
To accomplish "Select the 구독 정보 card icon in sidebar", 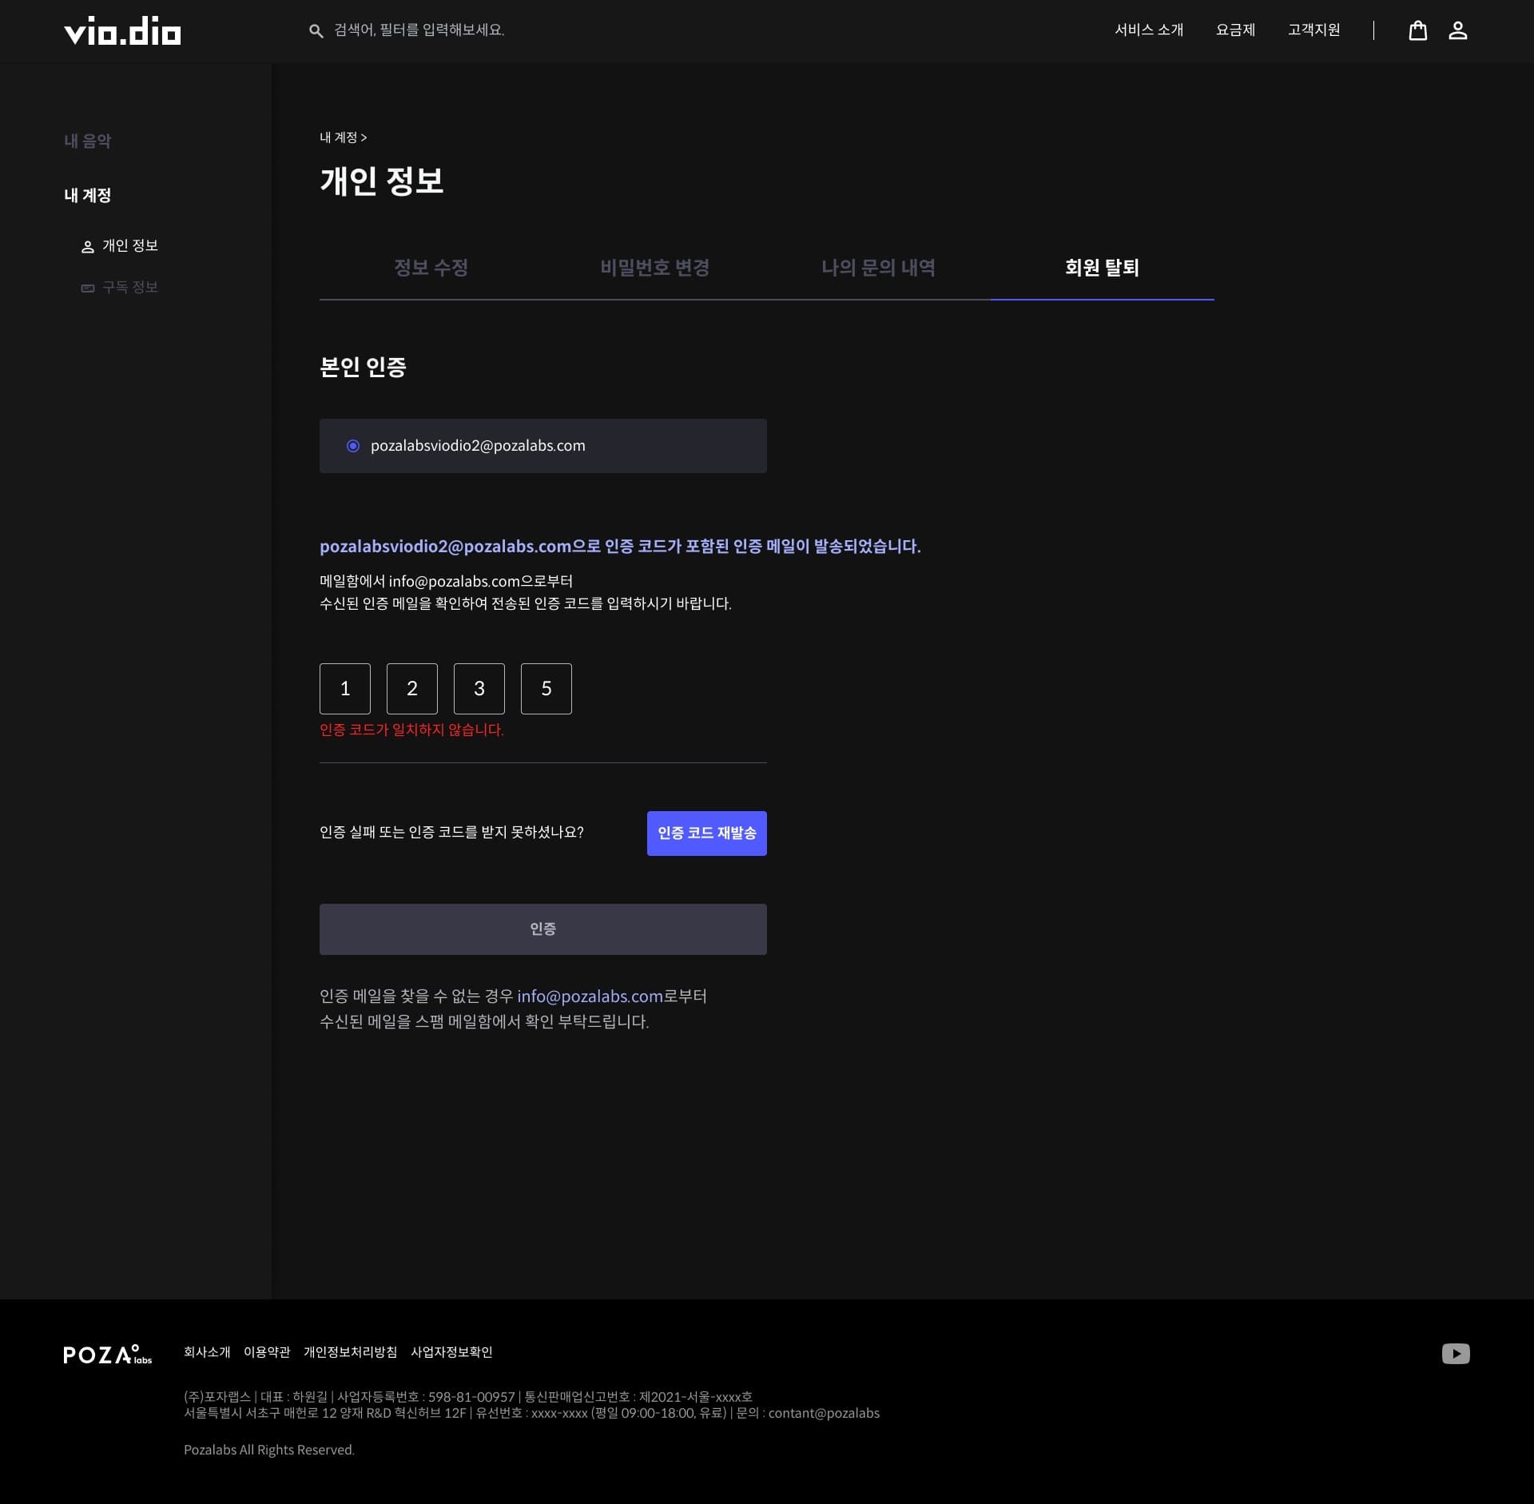I will coord(87,288).
